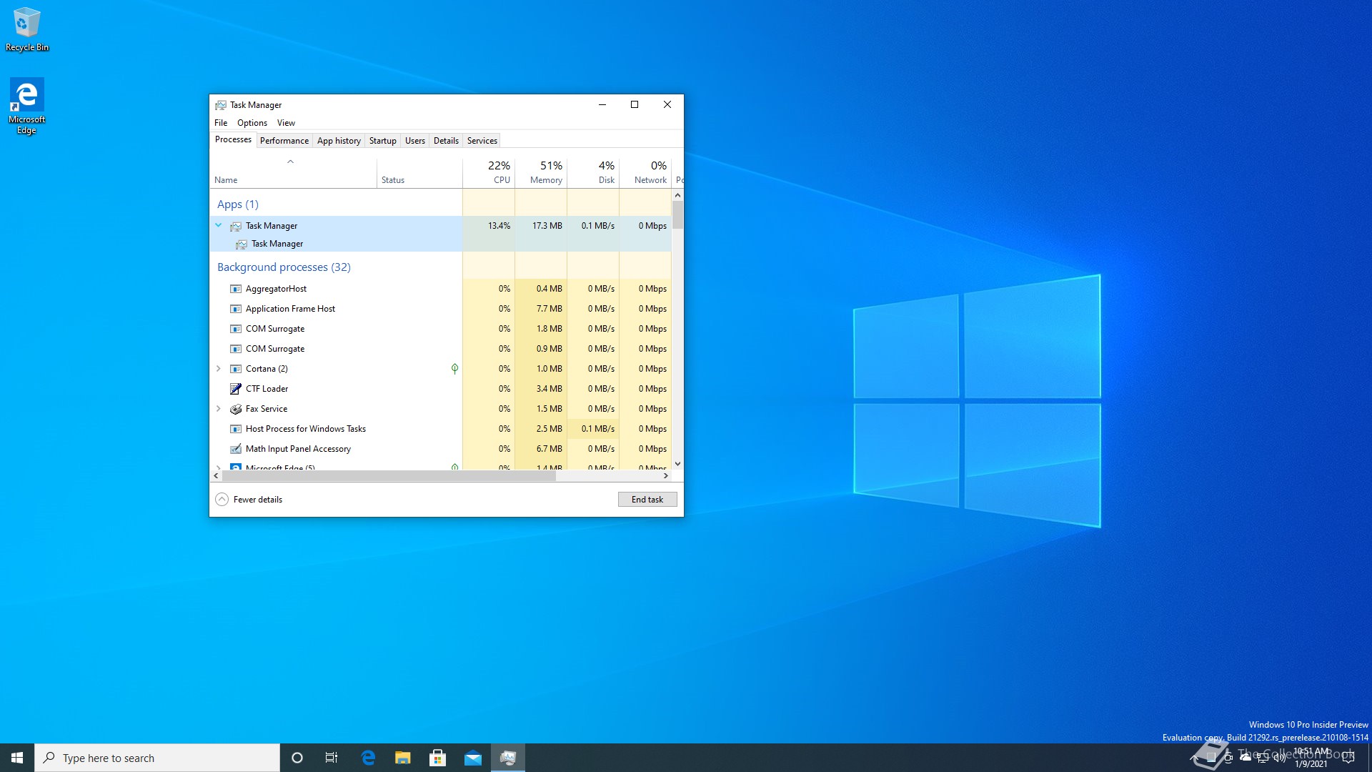
Task: Minimize the Task Manager window
Action: click(602, 104)
